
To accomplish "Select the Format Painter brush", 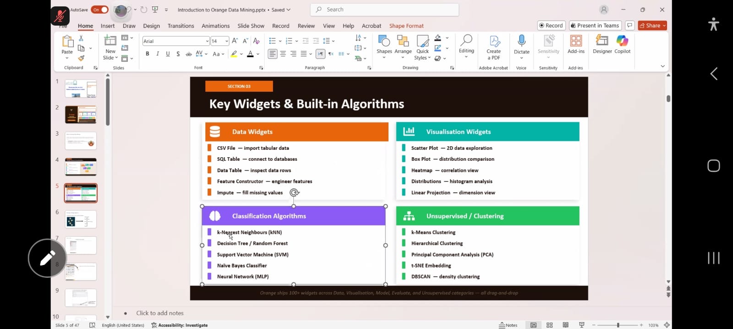I will pos(81,58).
